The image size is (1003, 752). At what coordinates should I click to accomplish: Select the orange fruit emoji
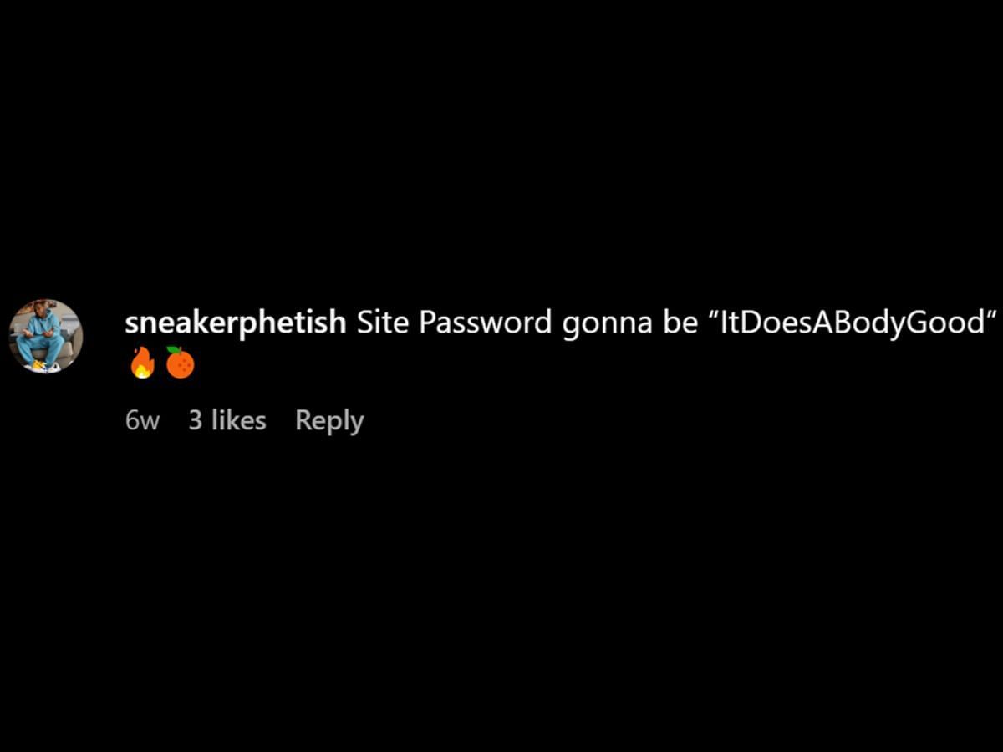[x=180, y=363]
